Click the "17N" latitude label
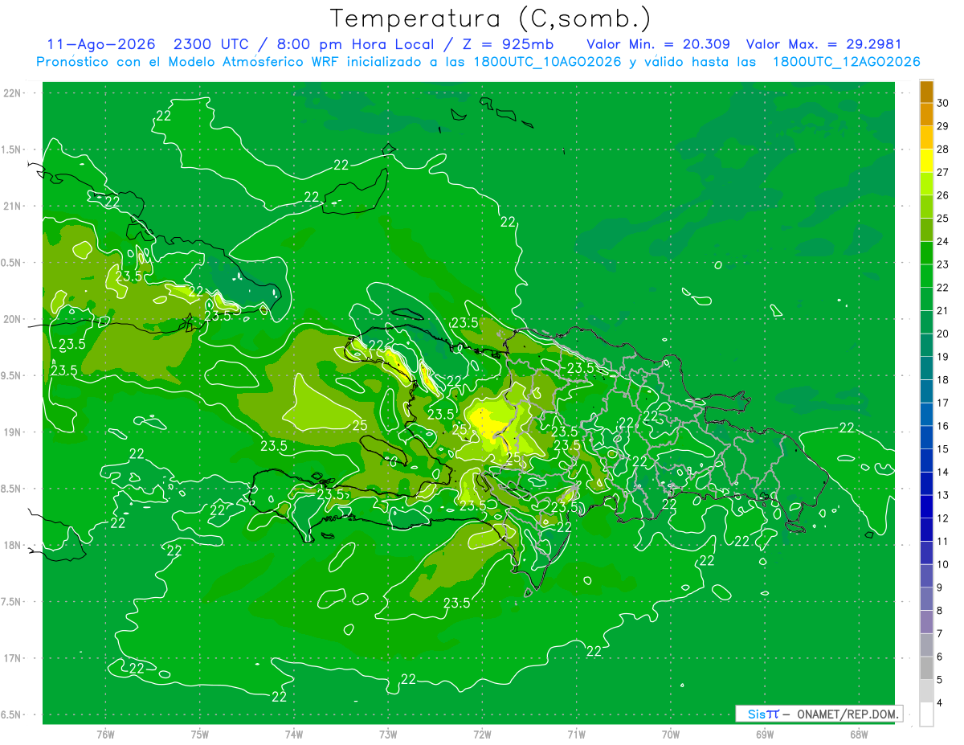 point(11,658)
